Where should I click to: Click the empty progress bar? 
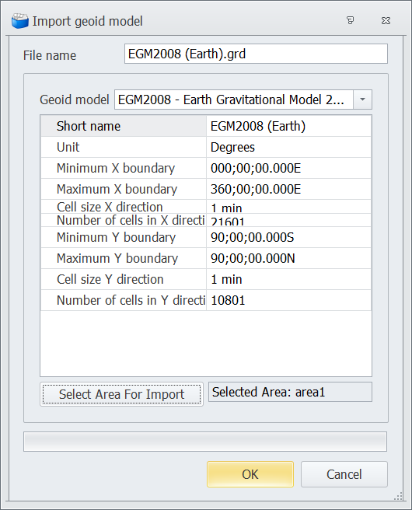coord(205,442)
